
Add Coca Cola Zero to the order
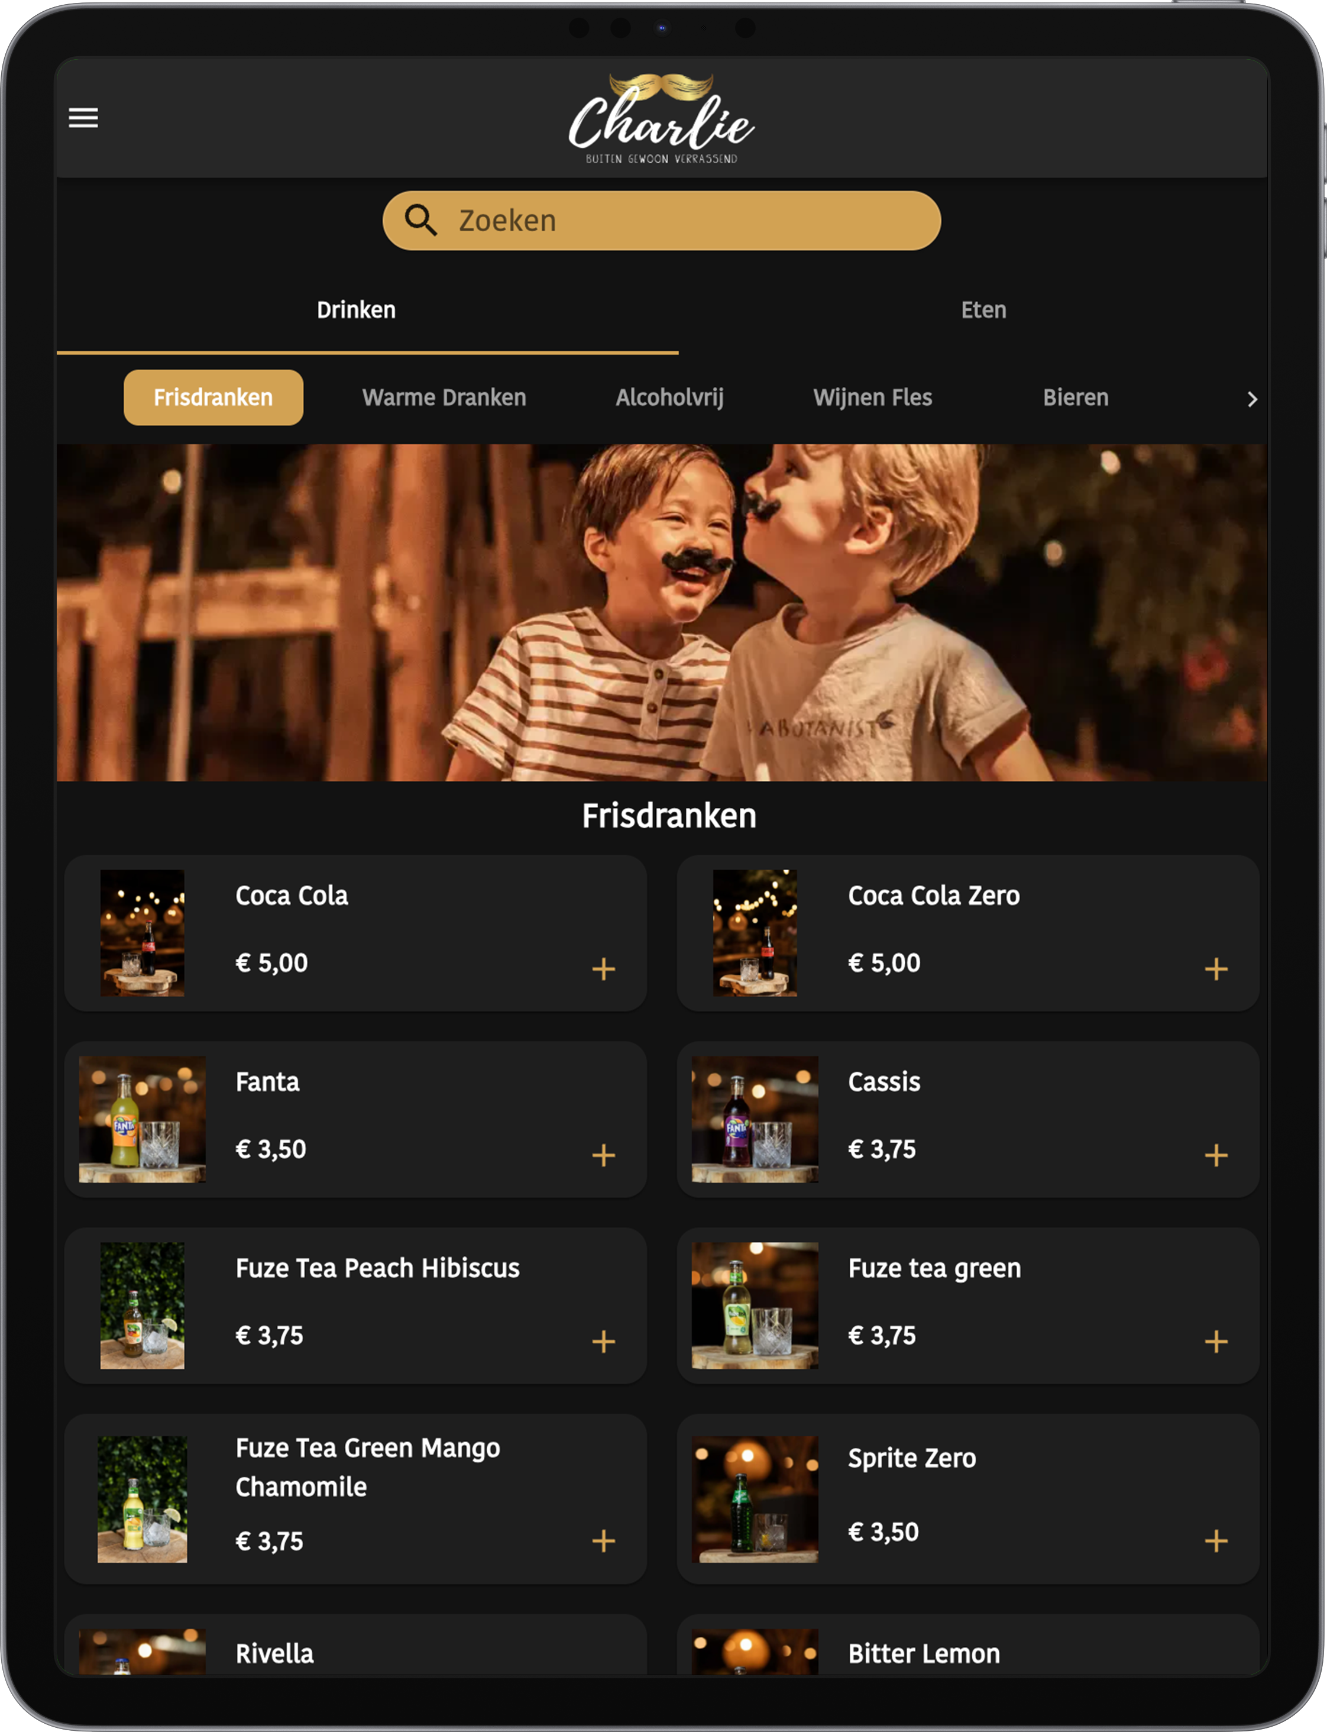point(1216,968)
